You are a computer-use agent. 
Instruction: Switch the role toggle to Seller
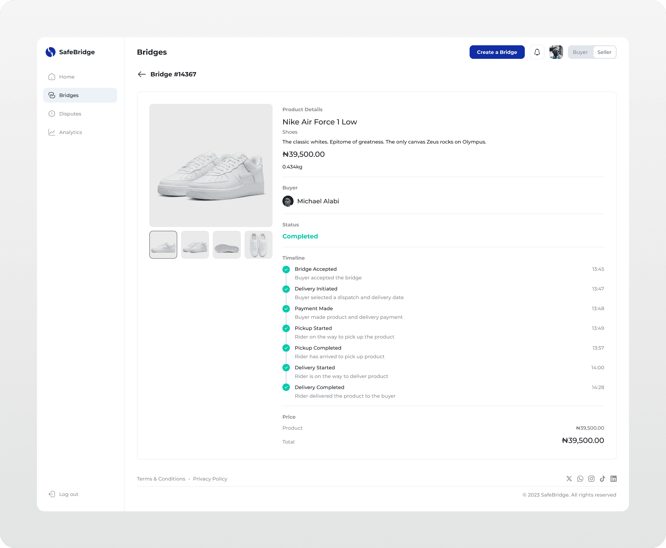click(x=604, y=52)
